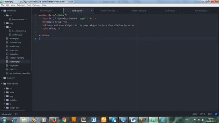Click the 'Please add some widgets' paragraph line
The height and width of the screenshot is (123, 219).
(88, 25)
